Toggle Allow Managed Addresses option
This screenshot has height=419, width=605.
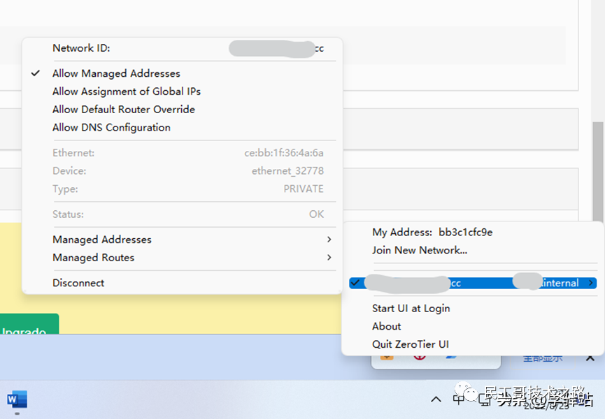pyautogui.click(x=182, y=73)
